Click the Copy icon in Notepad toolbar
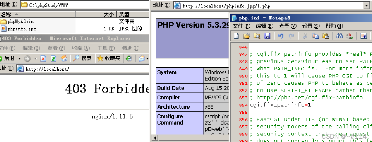 315,36
